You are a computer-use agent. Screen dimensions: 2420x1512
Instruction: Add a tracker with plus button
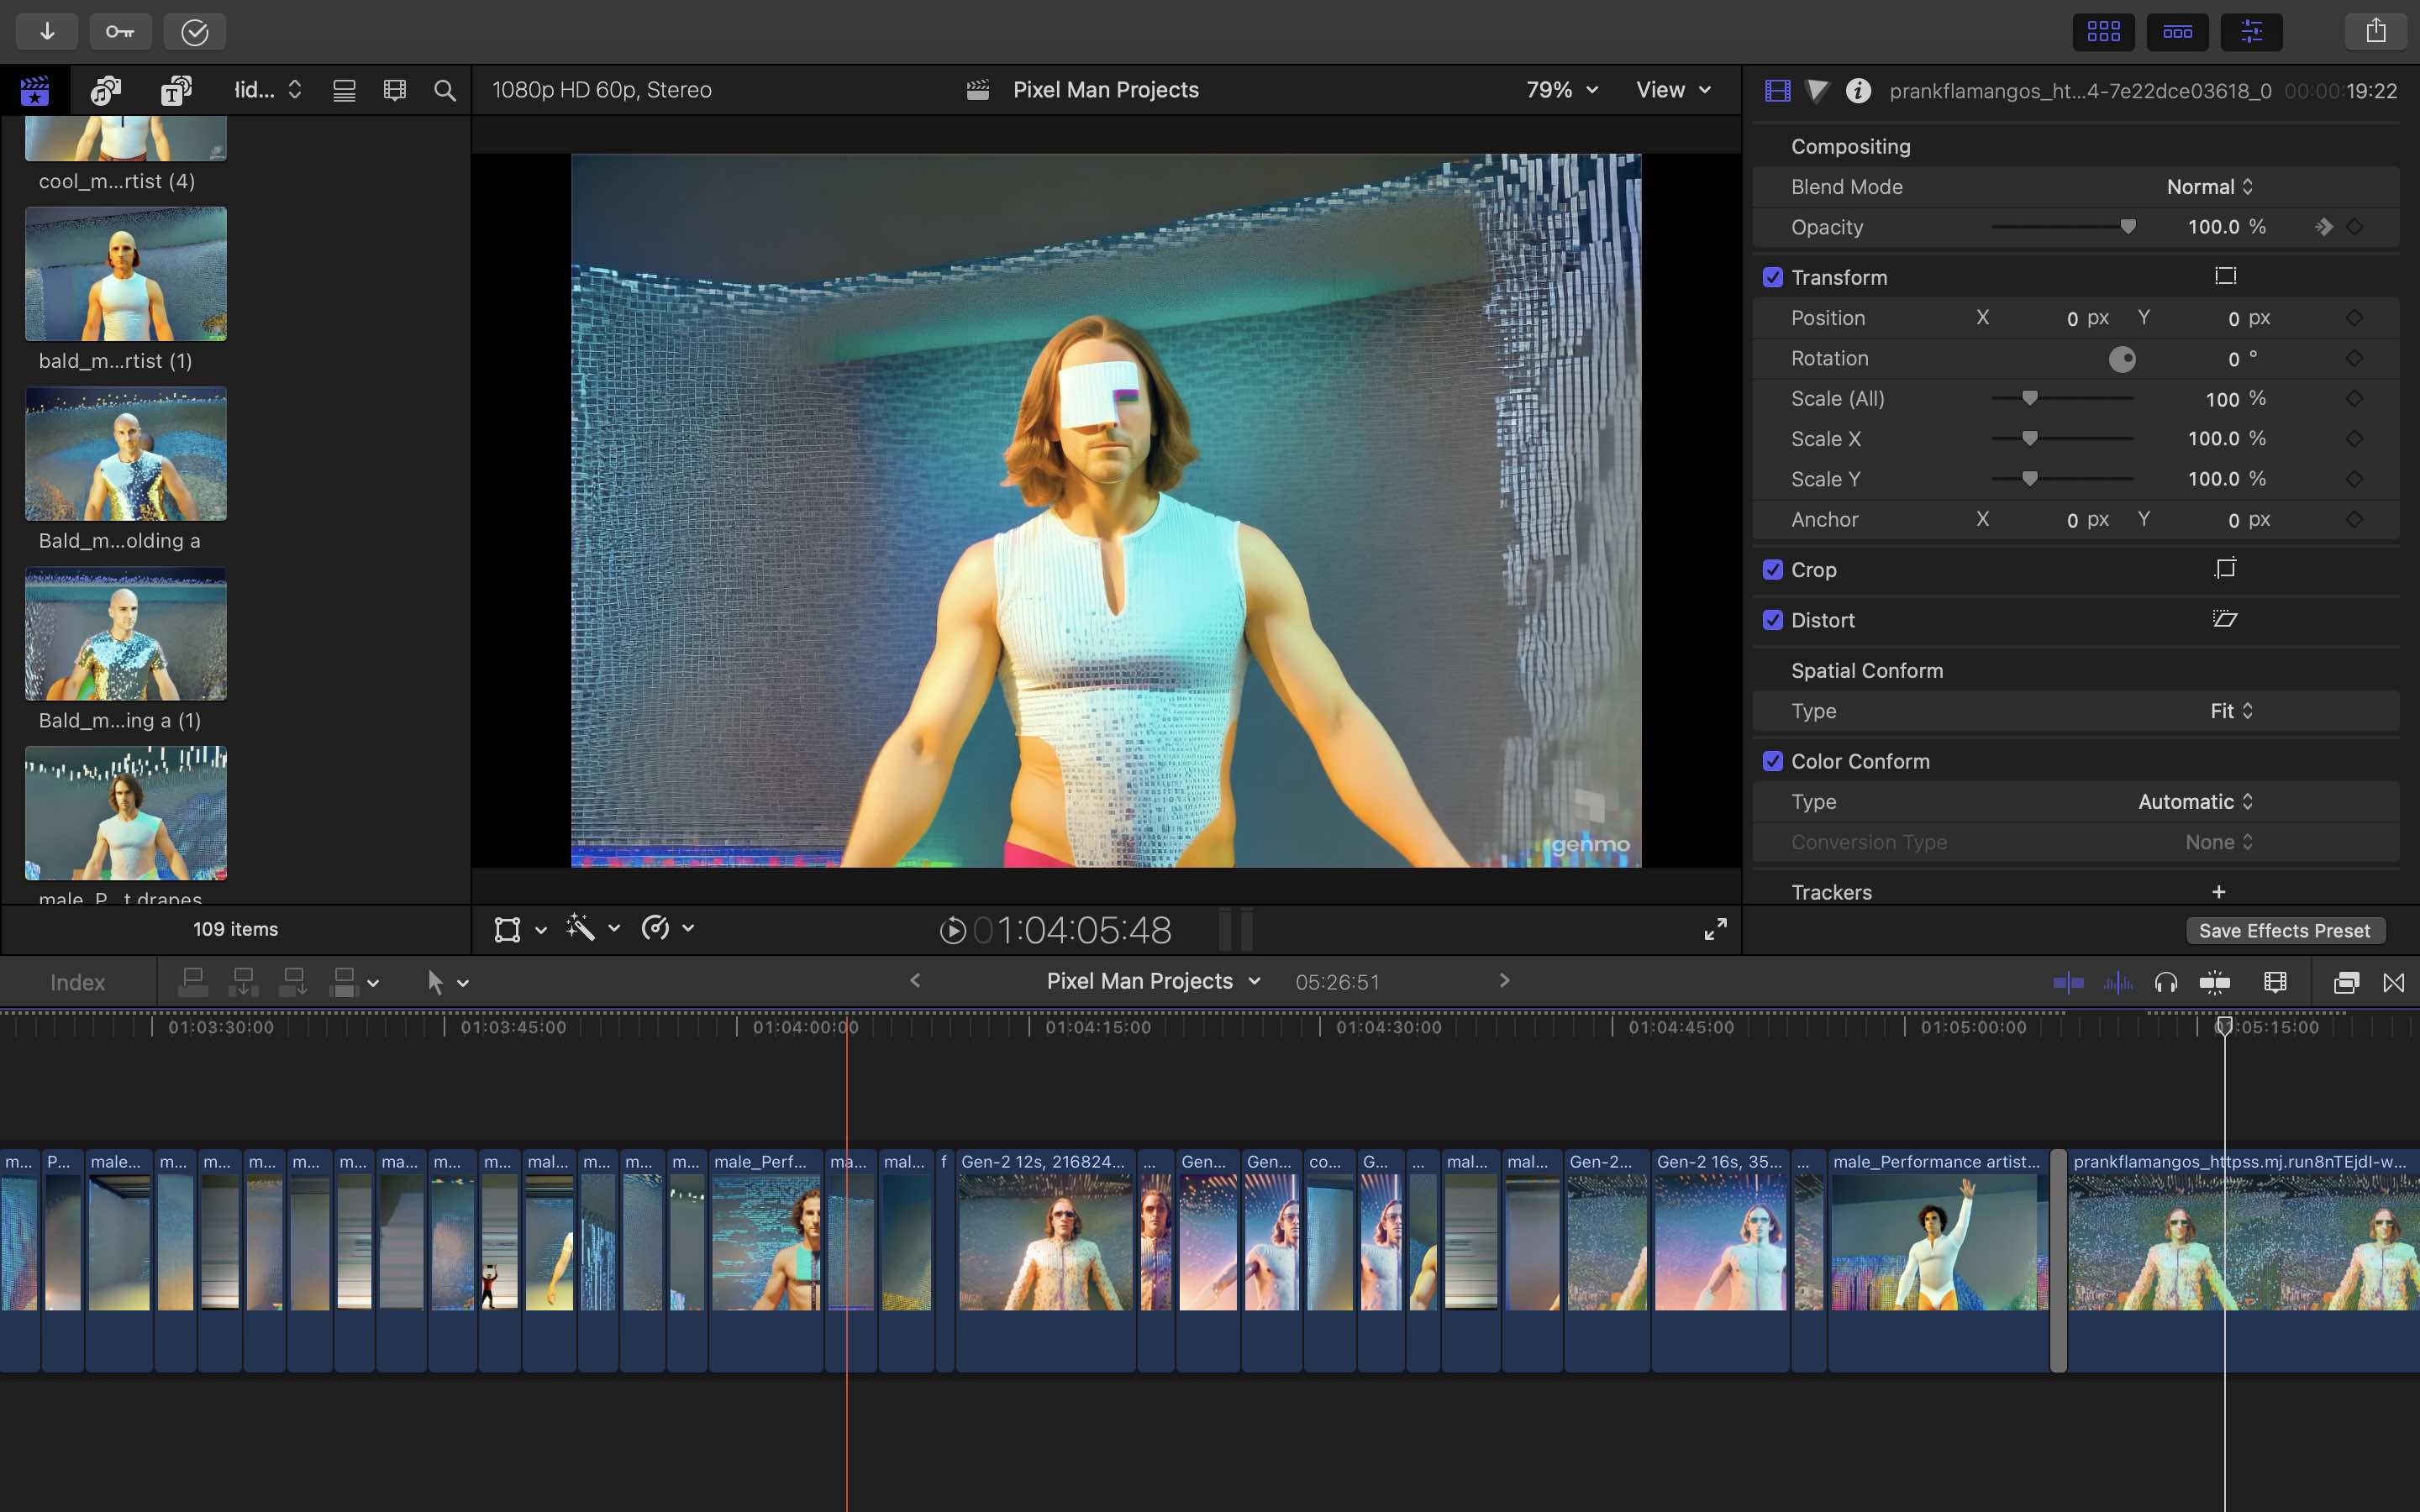point(2219,891)
